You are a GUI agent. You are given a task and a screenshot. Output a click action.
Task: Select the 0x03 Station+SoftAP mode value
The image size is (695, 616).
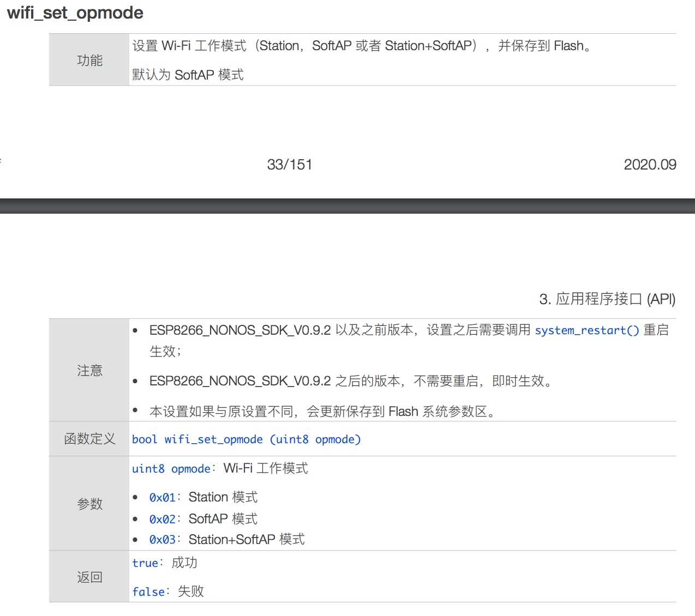coord(163,540)
